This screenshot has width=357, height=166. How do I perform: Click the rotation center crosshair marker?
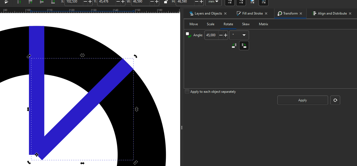(x=37, y=155)
